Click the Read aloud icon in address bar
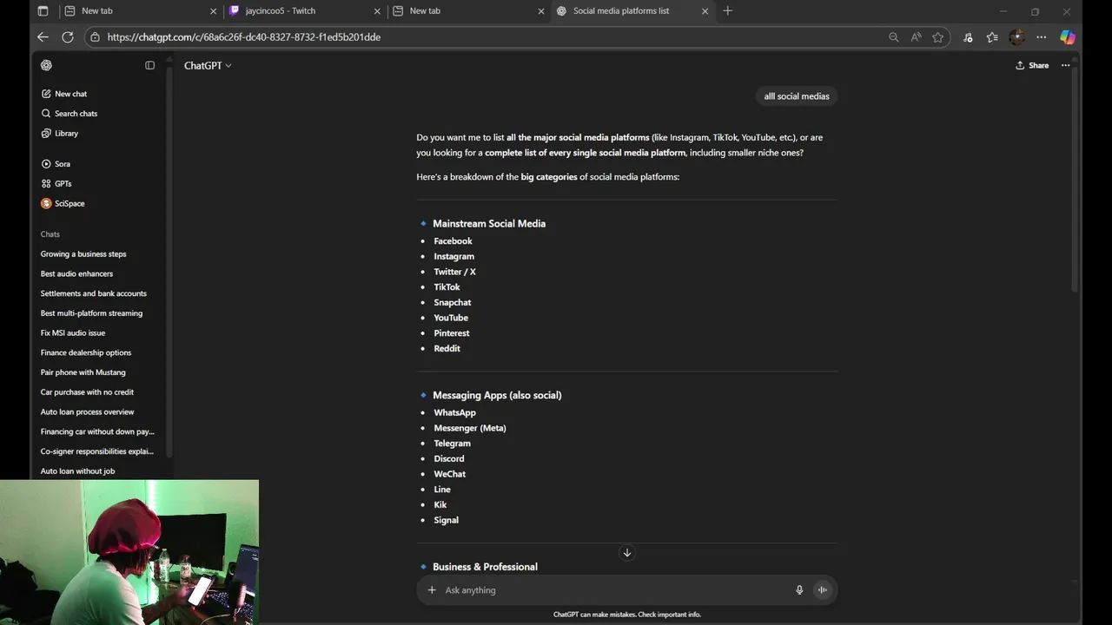 916,37
